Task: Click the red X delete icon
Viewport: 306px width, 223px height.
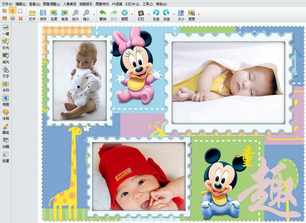Action: click(20, 18)
